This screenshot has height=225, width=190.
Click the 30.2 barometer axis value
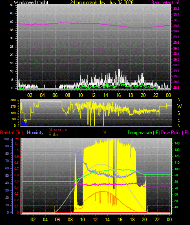click(176, 9)
